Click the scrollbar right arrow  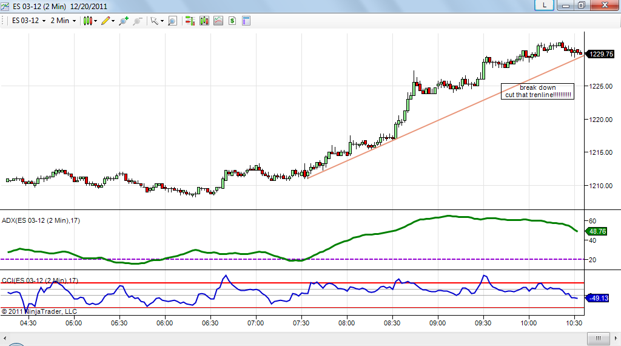pyautogui.click(x=616, y=339)
